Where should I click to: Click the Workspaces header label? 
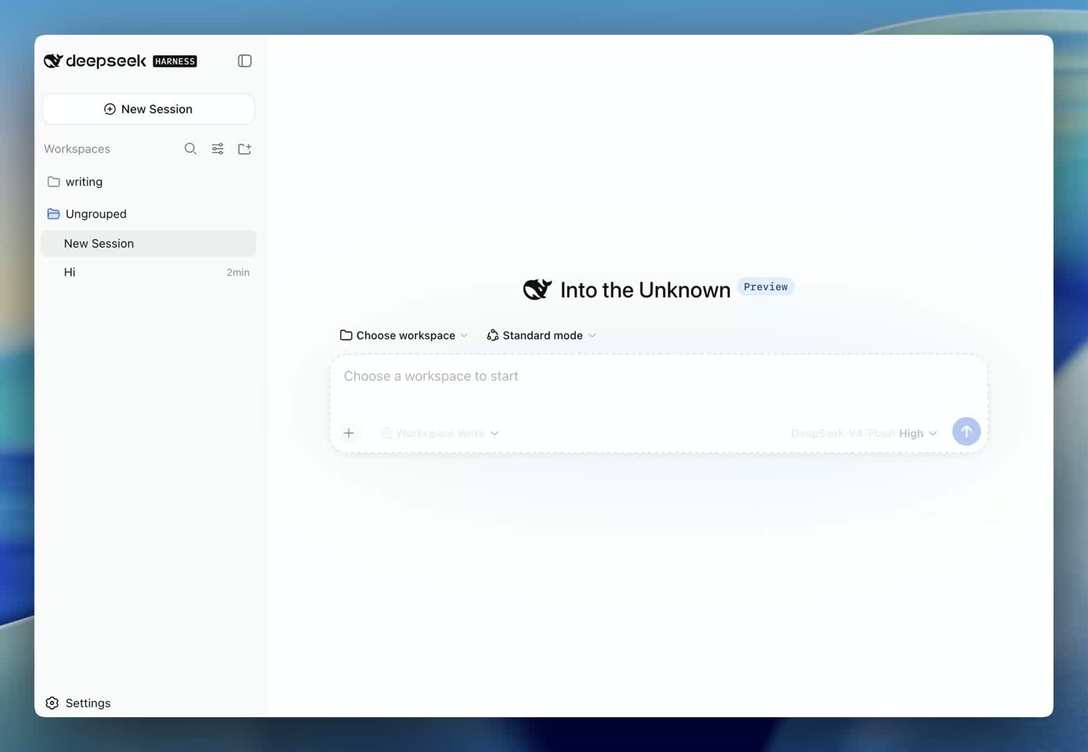pos(77,149)
